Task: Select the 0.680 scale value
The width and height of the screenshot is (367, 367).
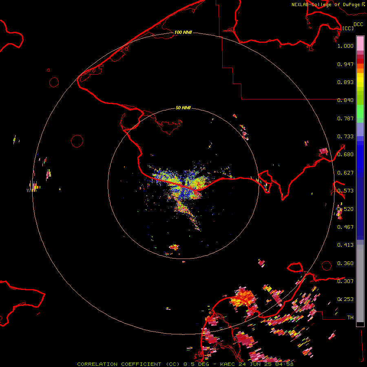Action: [x=345, y=155]
